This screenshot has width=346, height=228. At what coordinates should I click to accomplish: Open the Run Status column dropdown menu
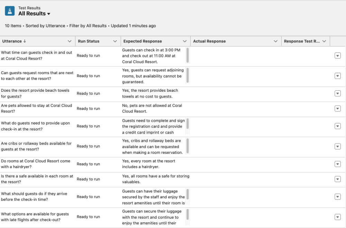coord(115,41)
